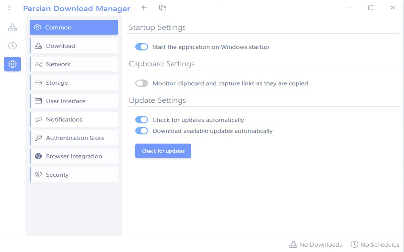Click the Storage drive icon
Viewport: 404px width, 252px height.
click(38, 83)
